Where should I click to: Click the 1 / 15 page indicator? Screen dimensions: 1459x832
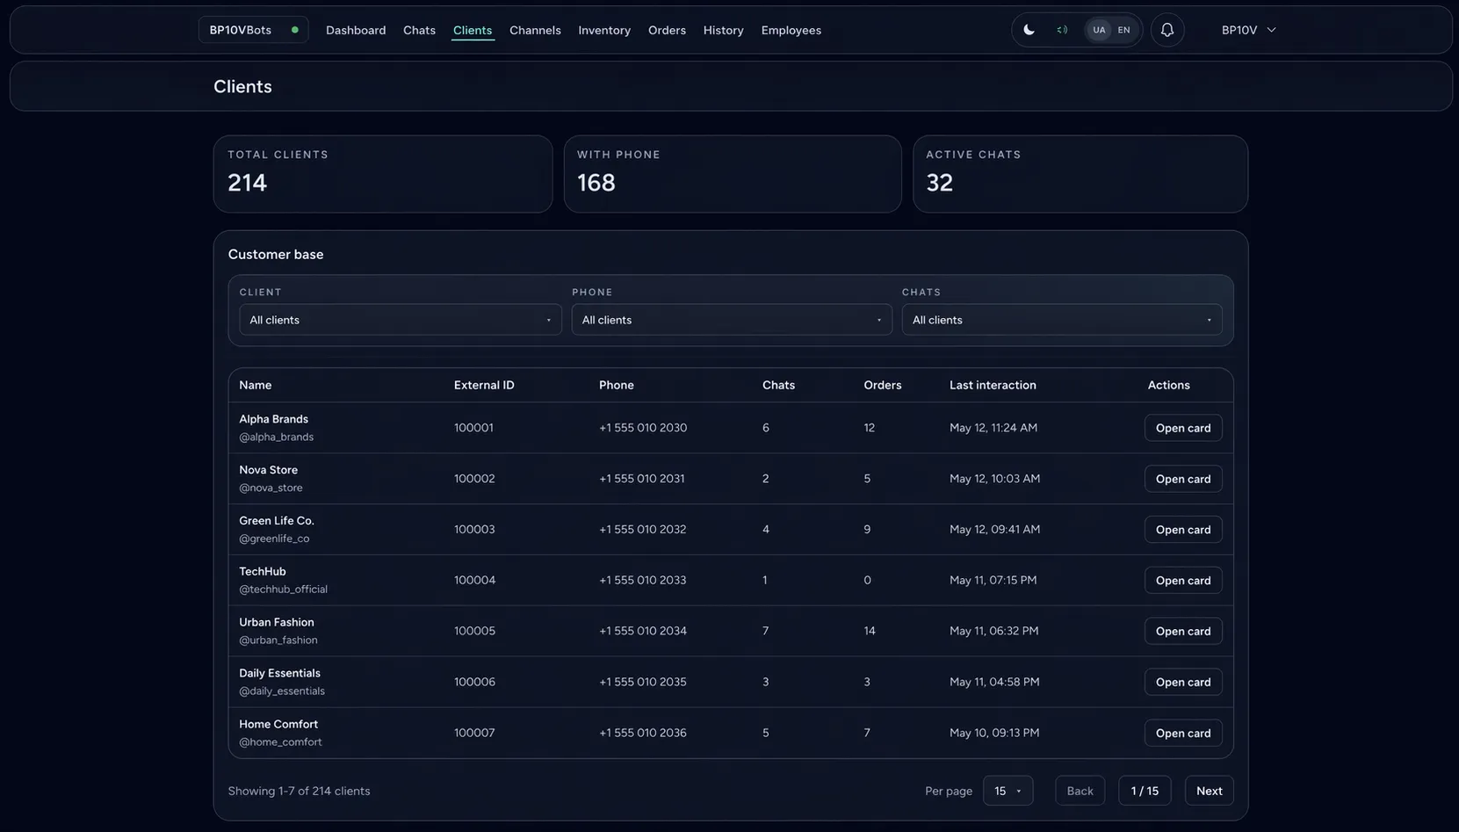[x=1145, y=791]
